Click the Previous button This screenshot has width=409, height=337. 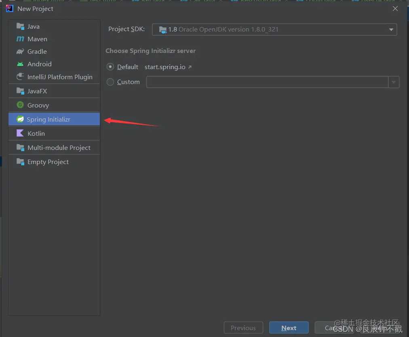pos(243,328)
